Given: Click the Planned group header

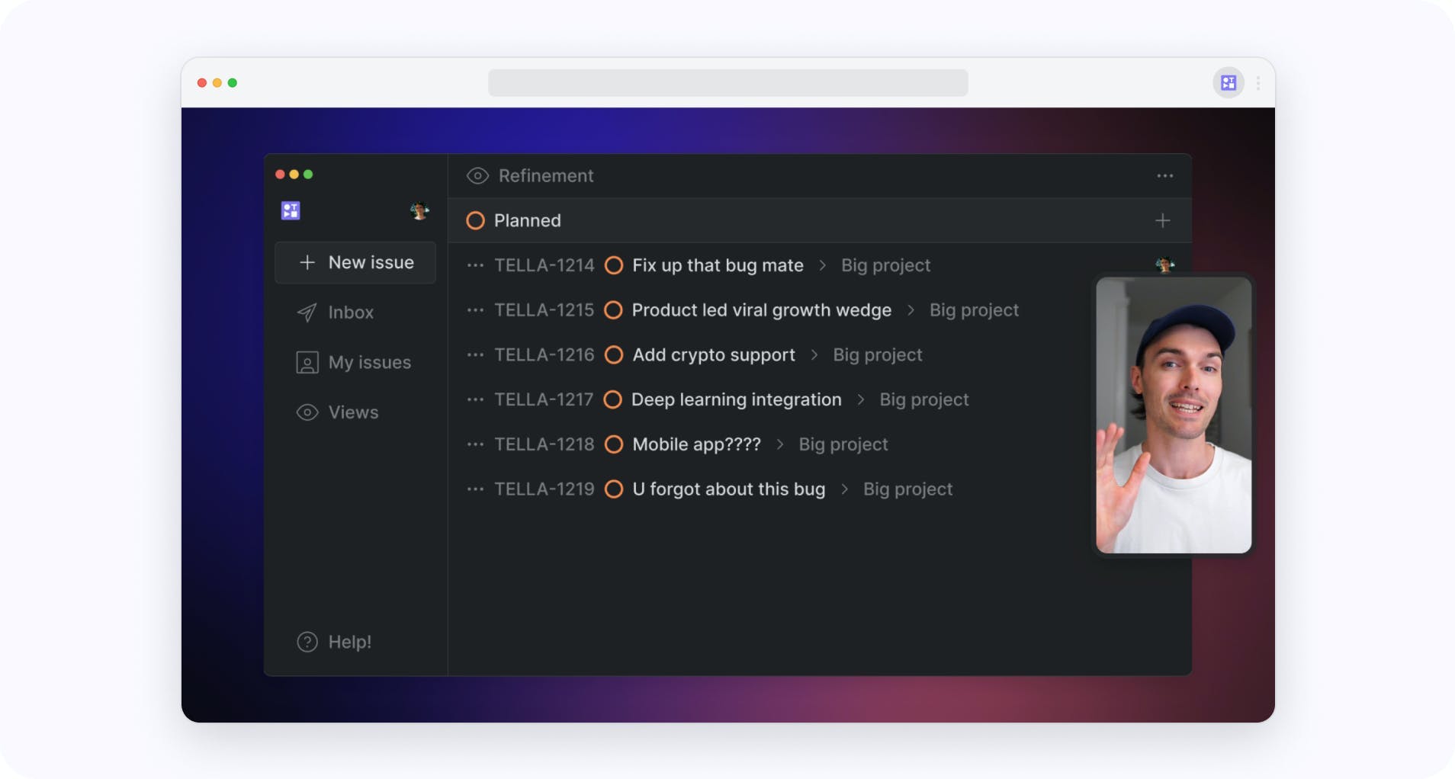Looking at the screenshot, I should click(x=819, y=221).
